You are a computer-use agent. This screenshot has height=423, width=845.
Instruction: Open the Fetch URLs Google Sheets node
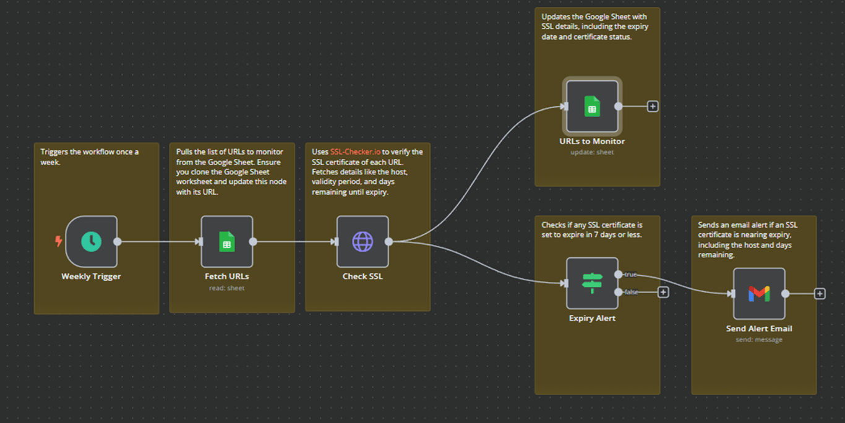click(227, 241)
